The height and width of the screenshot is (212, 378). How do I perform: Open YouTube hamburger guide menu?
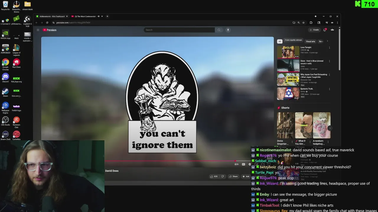point(38,30)
